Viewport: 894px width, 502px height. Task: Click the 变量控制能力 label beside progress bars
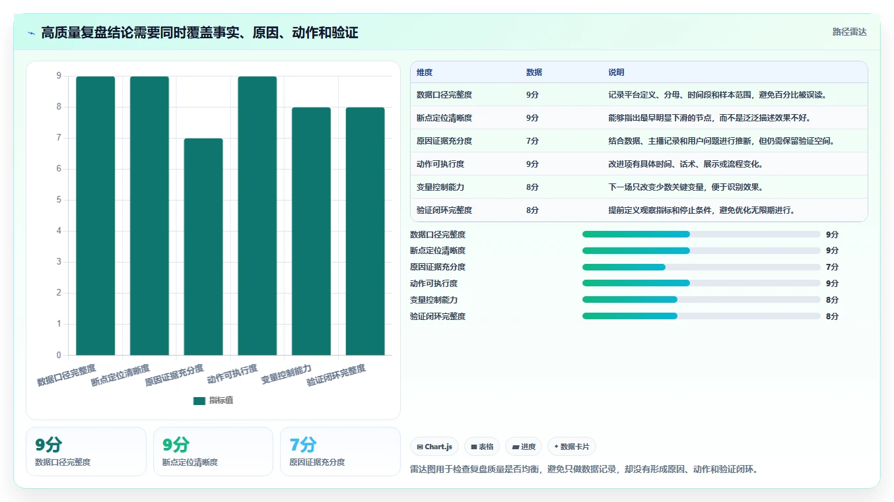434,300
